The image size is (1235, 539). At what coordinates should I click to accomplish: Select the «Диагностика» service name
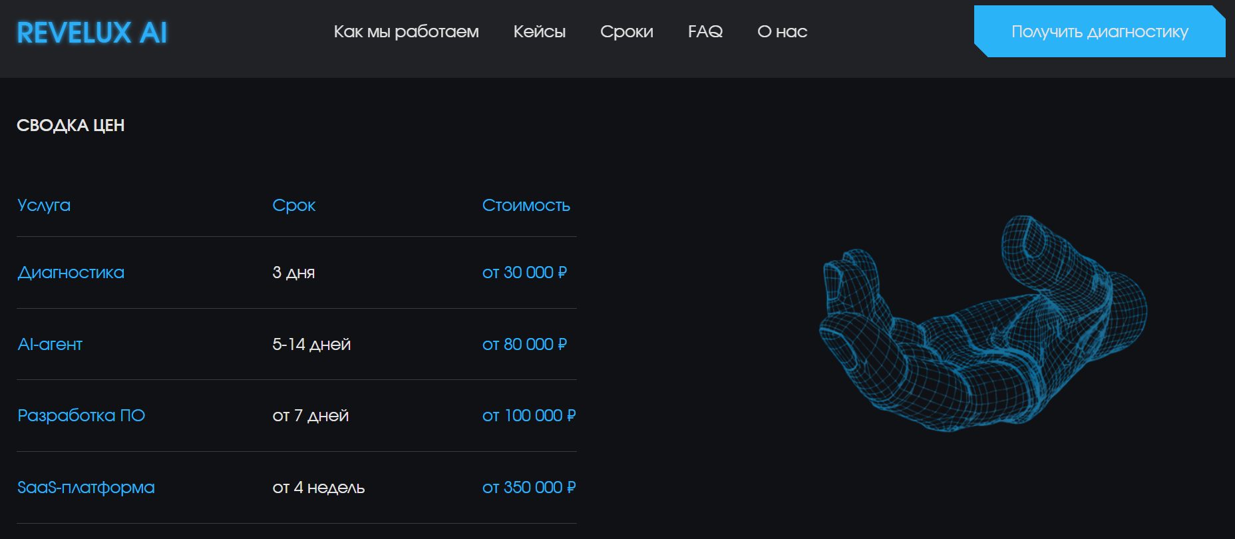coord(71,272)
